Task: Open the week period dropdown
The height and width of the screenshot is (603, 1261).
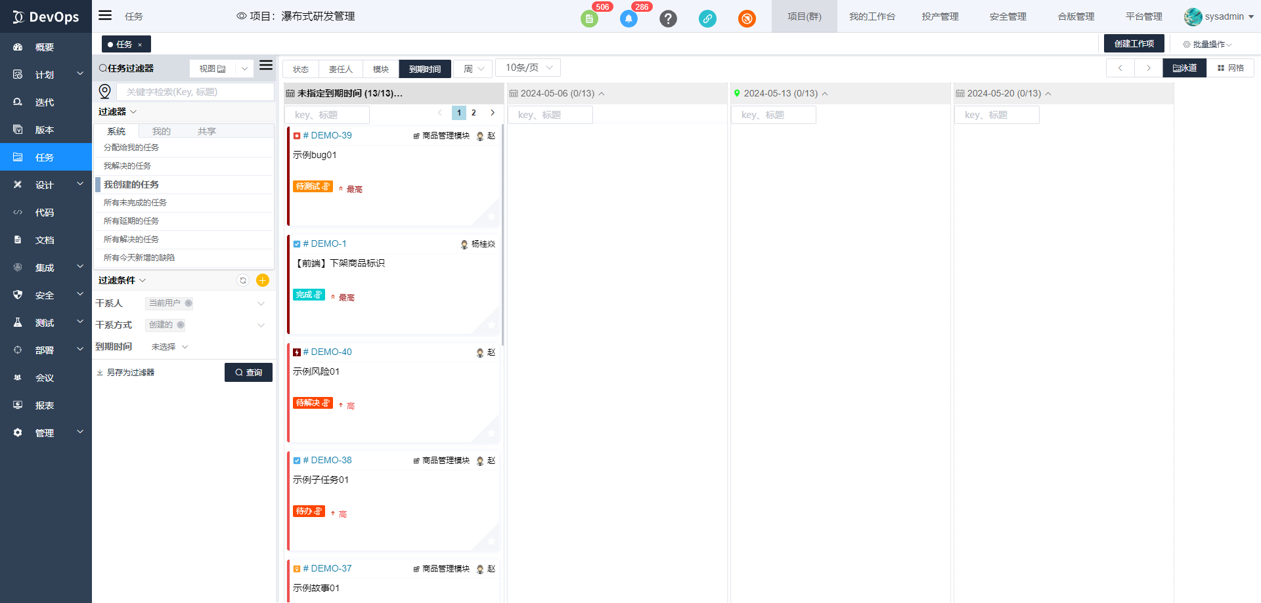Action: coord(473,69)
